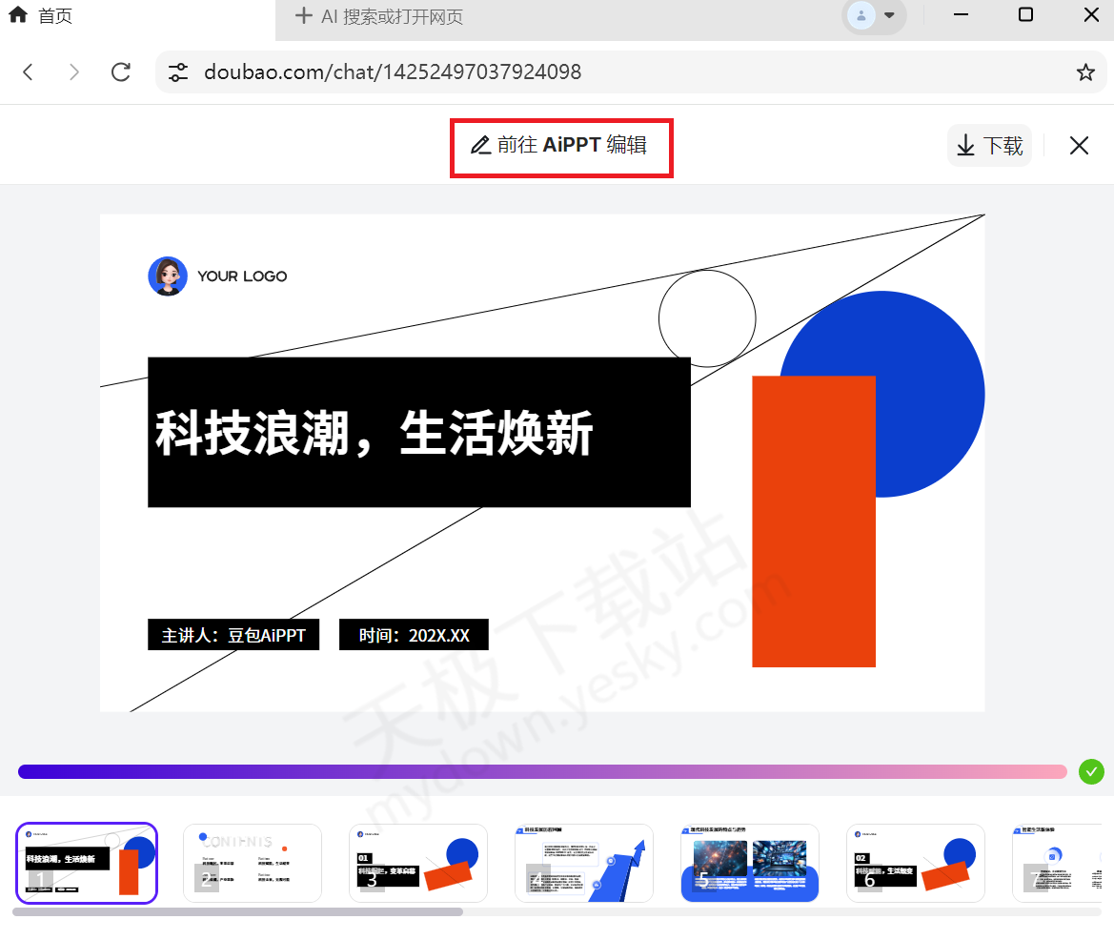
Task: Open the new tab plus icon
Action: click(x=303, y=16)
